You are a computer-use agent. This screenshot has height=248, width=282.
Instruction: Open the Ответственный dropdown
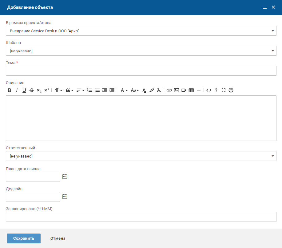point(141,156)
